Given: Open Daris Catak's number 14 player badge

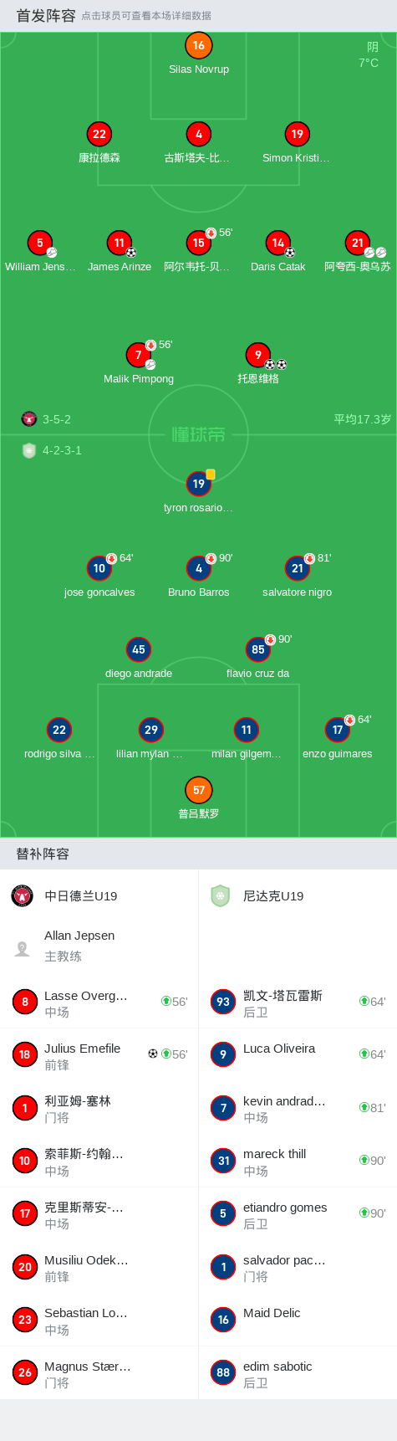Looking at the screenshot, I should tap(278, 243).
